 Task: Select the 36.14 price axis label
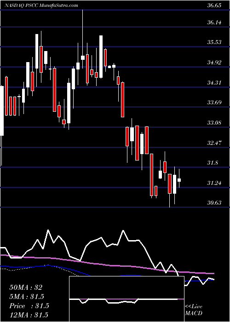coord(214,23)
